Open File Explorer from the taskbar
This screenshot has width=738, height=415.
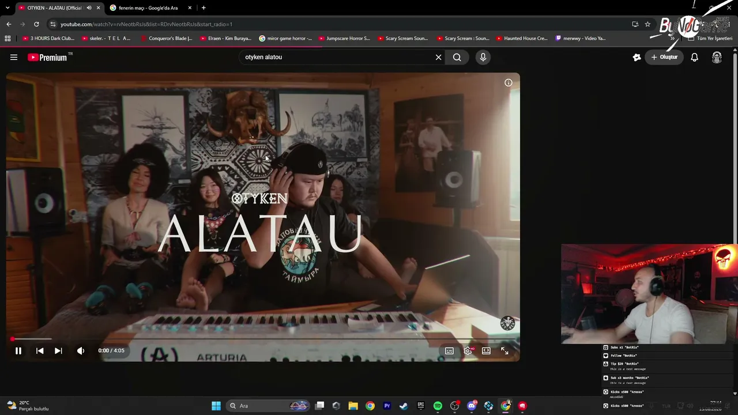[x=353, y=406]
